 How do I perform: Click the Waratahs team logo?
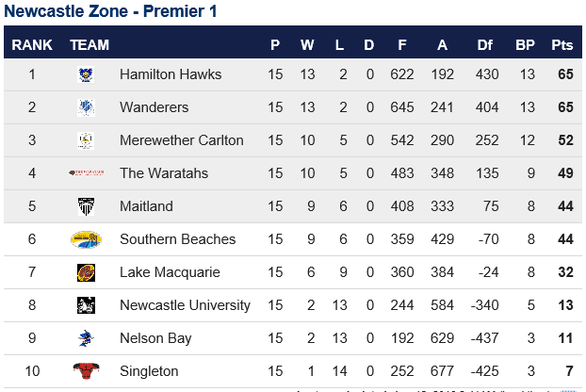click(86, 172)
